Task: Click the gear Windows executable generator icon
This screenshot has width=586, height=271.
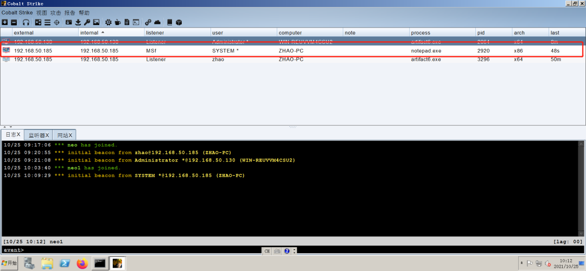Action: (109, 22)
